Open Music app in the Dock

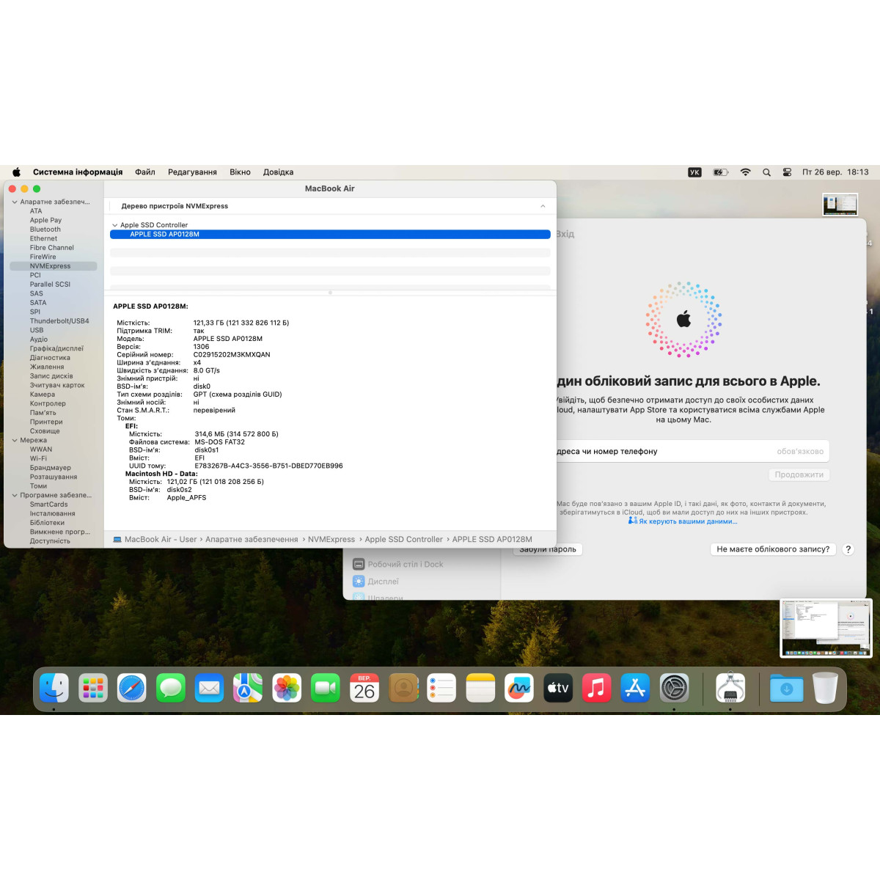point(597,688)
